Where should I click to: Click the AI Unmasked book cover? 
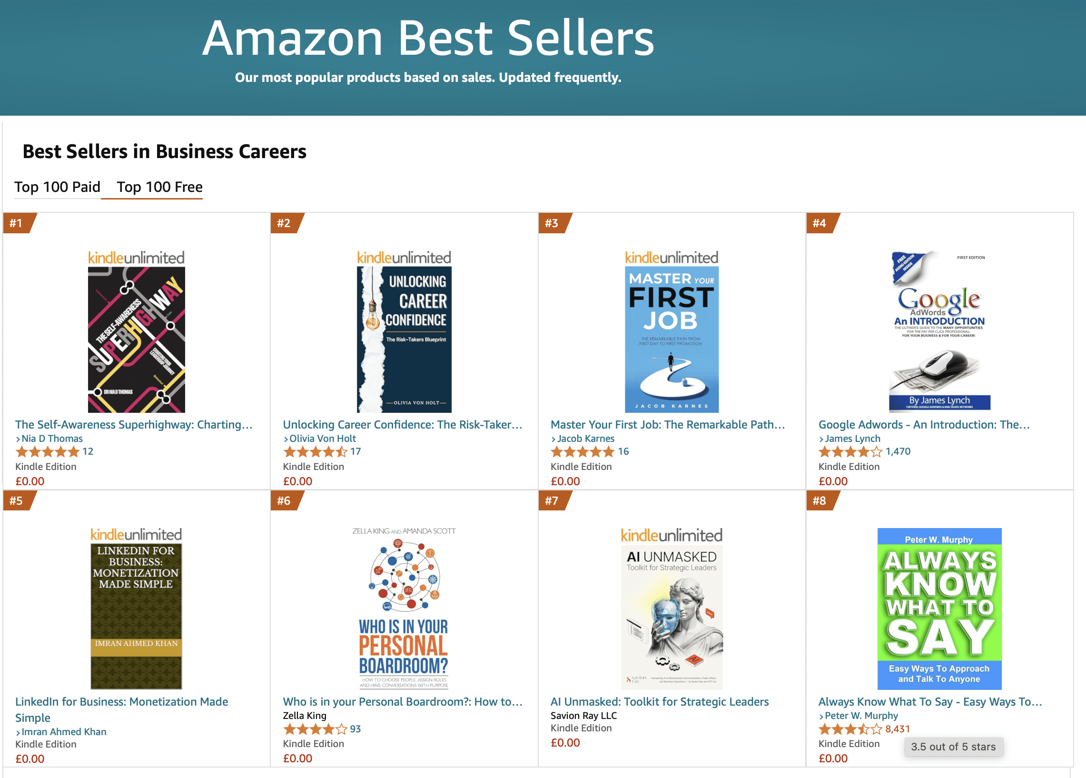(x=671, y=616)
